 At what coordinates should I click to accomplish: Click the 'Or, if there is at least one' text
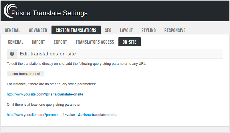click(44, 105)
